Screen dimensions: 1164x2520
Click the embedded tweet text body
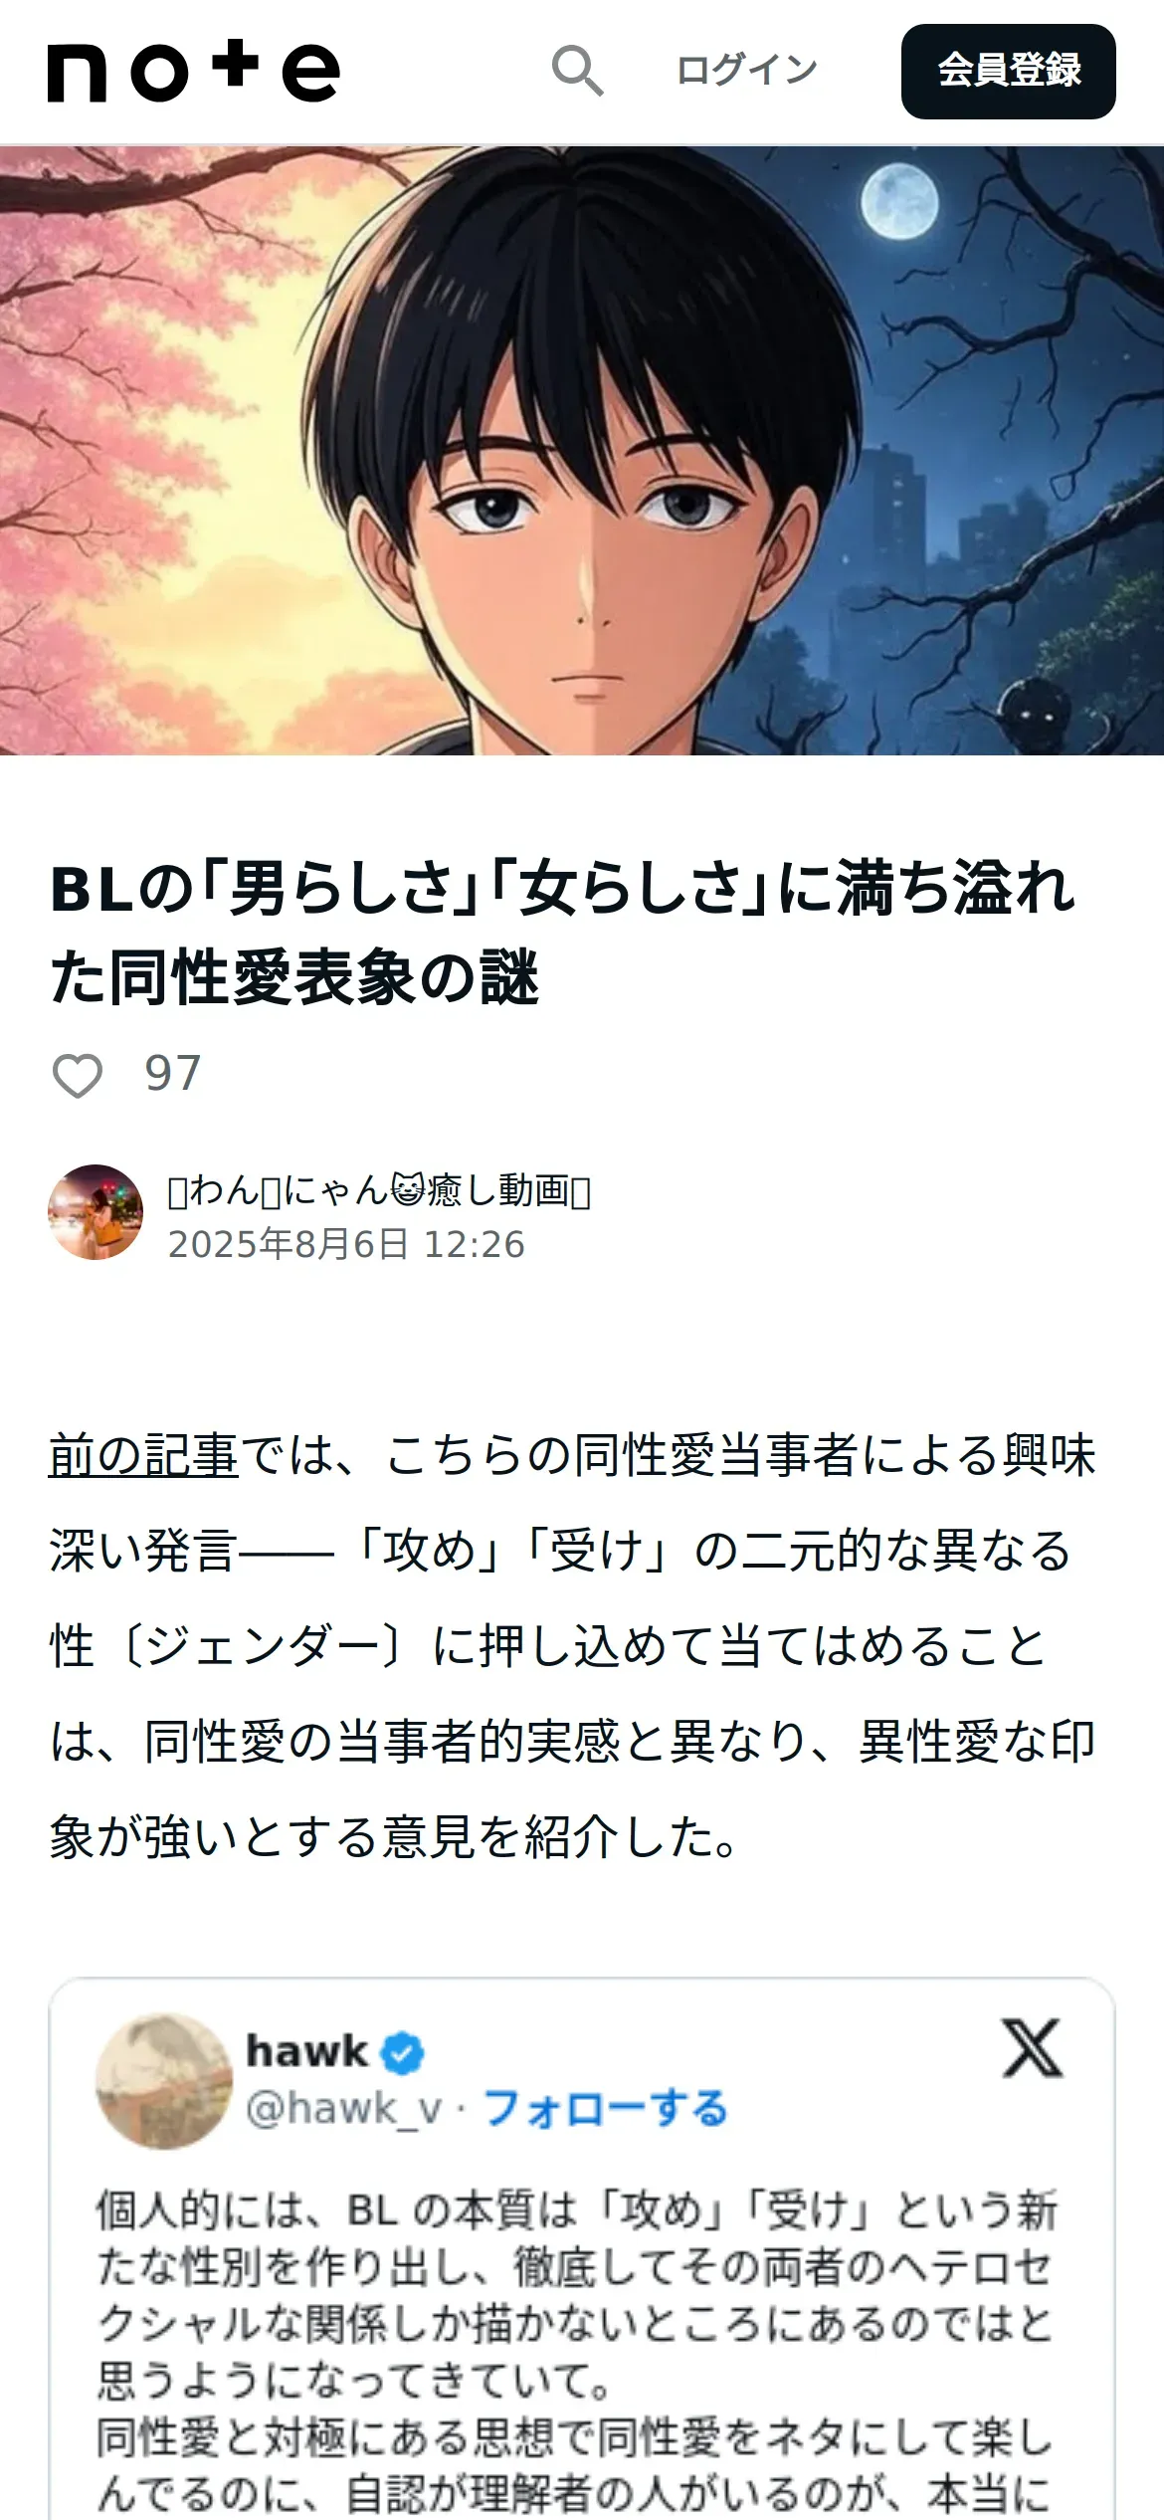[x=577, y=2350]
